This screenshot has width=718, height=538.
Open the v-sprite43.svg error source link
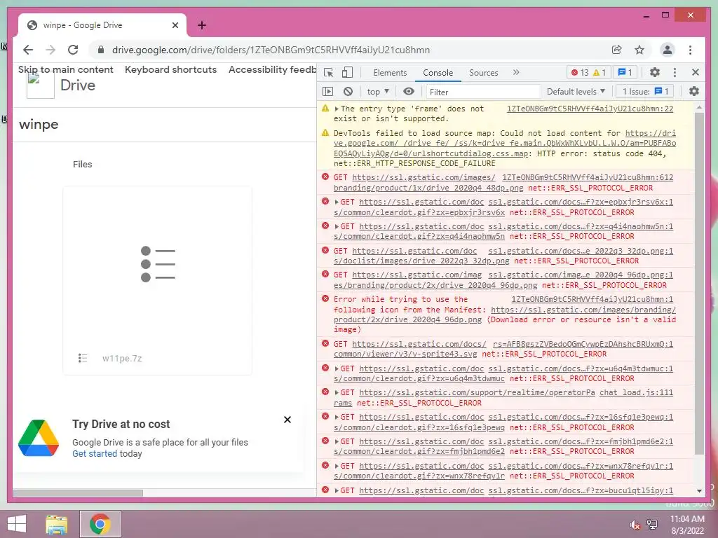pos(583,344)
